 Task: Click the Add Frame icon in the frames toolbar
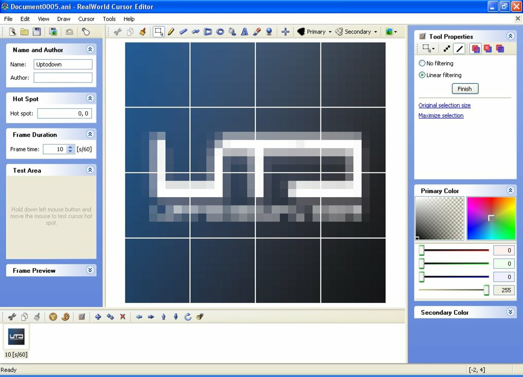(98, 317)
